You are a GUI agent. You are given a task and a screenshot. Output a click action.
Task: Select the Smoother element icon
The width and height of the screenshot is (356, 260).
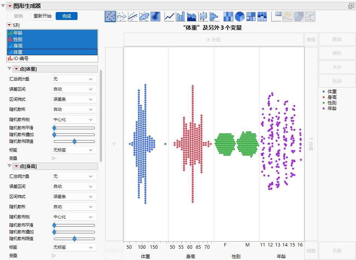(122, 17)
